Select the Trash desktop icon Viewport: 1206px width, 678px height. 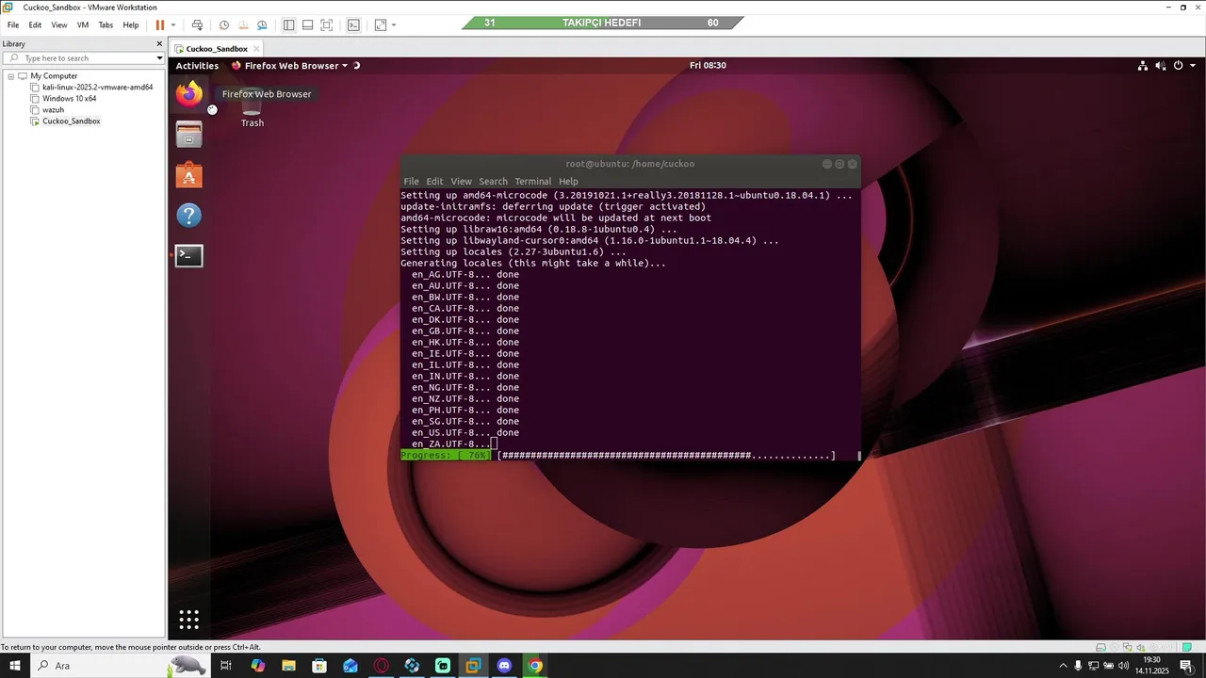tap(252, 110)
